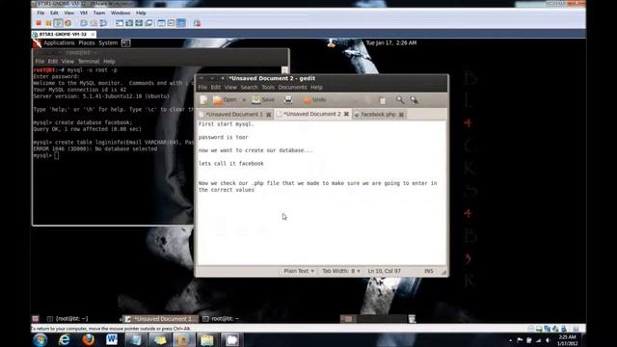Screen dimensions: 617x347
Task: Open gedit's Edit menu
Action: click(x=216, y=88)
